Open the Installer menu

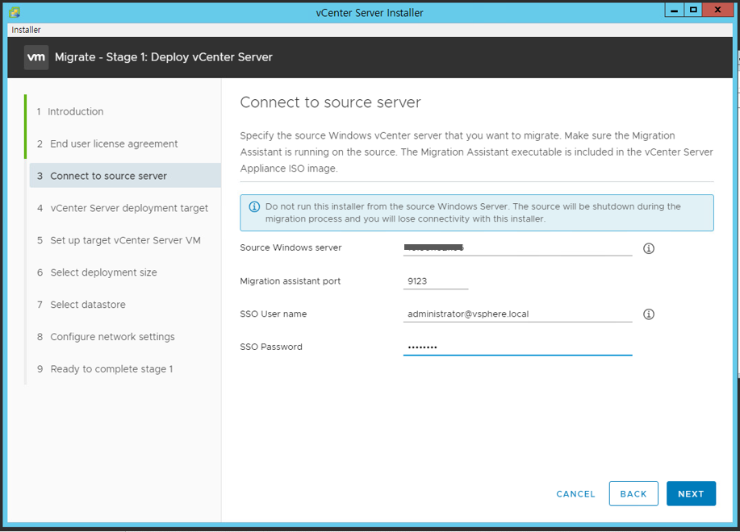point(26,30)
